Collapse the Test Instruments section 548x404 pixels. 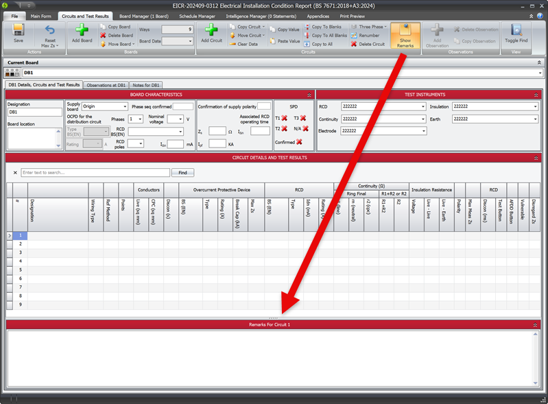point(536,95)
